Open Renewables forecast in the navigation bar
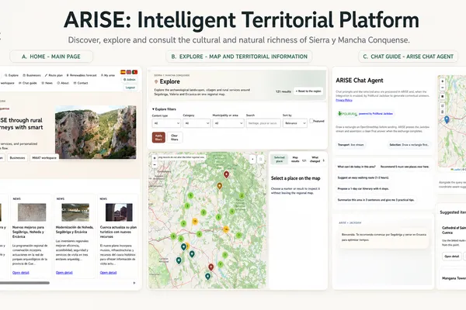466x310 pixels. [82, 75]
